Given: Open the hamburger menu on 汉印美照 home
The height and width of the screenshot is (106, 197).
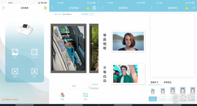Looking at the screenshot, I should click(x=4, y=8).
